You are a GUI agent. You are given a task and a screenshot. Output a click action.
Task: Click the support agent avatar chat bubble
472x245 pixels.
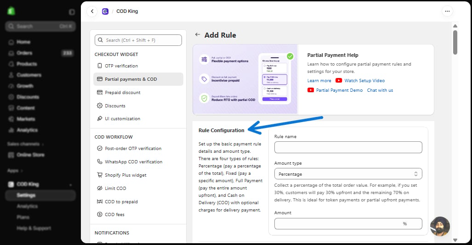[440, 226]
